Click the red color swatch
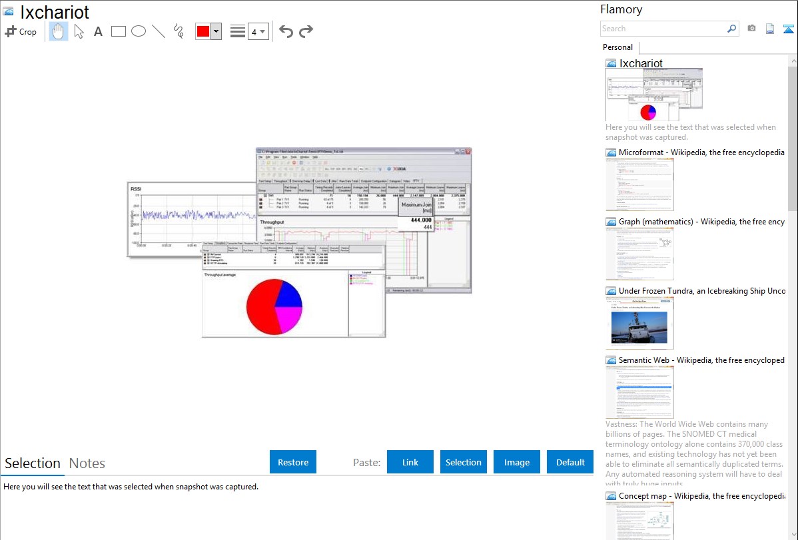This screenshot has height=540, width=798. point(203,31)
